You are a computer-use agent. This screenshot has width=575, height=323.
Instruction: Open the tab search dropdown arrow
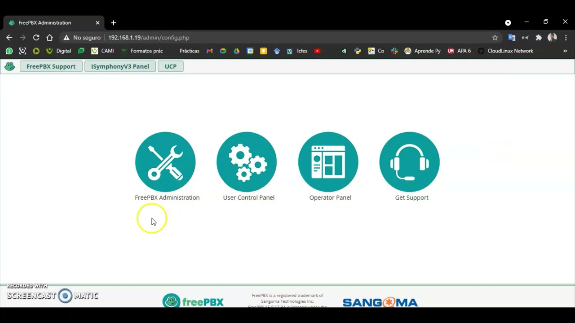click(x=508, y=23)
